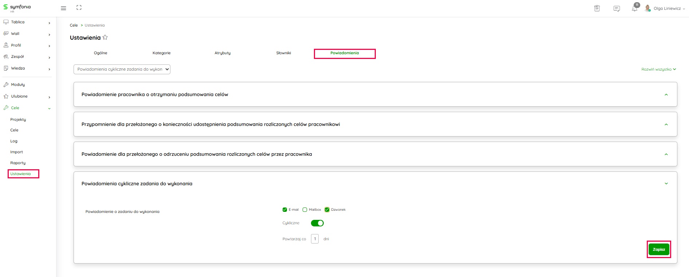Image resolution: width=689 pixels, height=277 pixels.
Task: Collapse the Powiadomienia cykliczne zadania section chevron
Action: (666, 184)
